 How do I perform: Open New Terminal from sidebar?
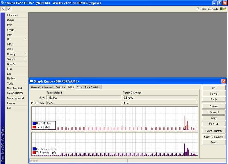click(14, 88)
